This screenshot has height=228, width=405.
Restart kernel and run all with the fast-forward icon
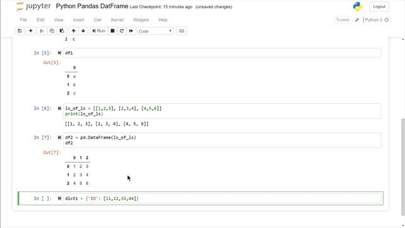coord(131,31)
